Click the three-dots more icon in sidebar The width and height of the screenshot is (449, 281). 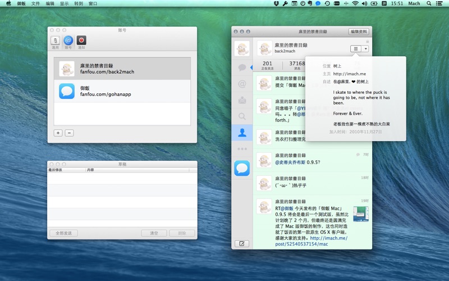click(242, 149)
